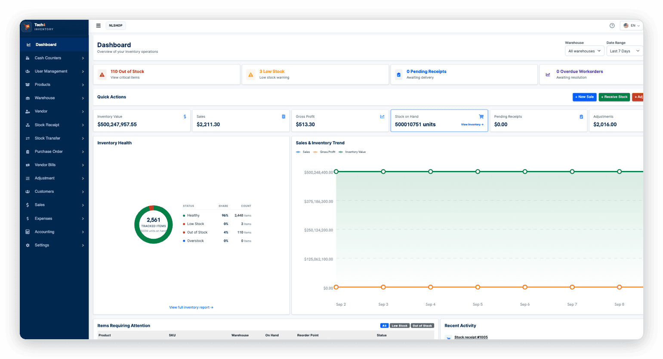Click the Sep 3 Gross Profit data point
The image size is (663, 359).
383,287
